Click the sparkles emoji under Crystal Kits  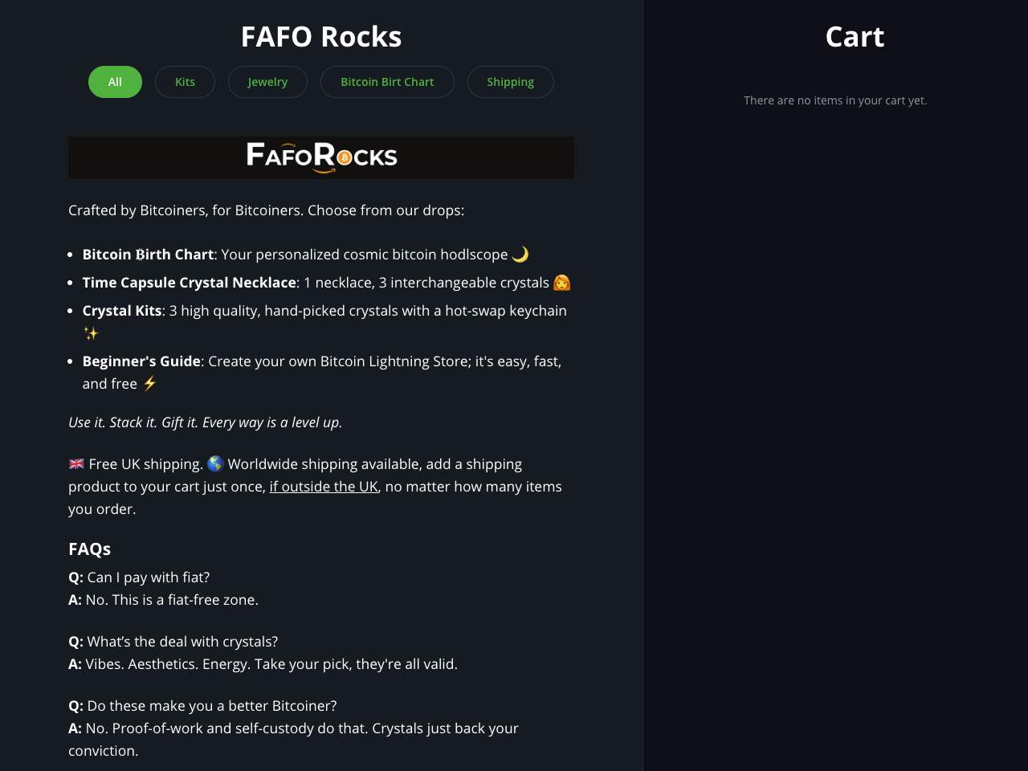[x=91, y=333]
